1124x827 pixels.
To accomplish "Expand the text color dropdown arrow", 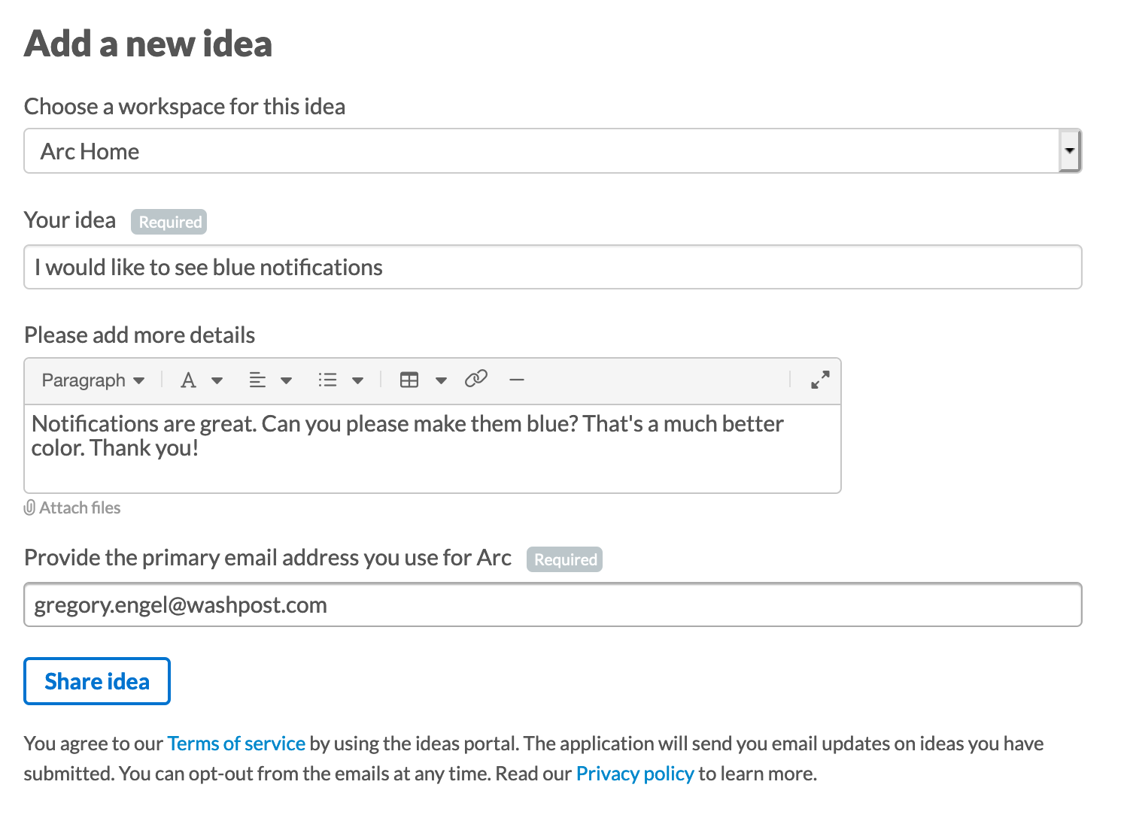I will point(217,380).
